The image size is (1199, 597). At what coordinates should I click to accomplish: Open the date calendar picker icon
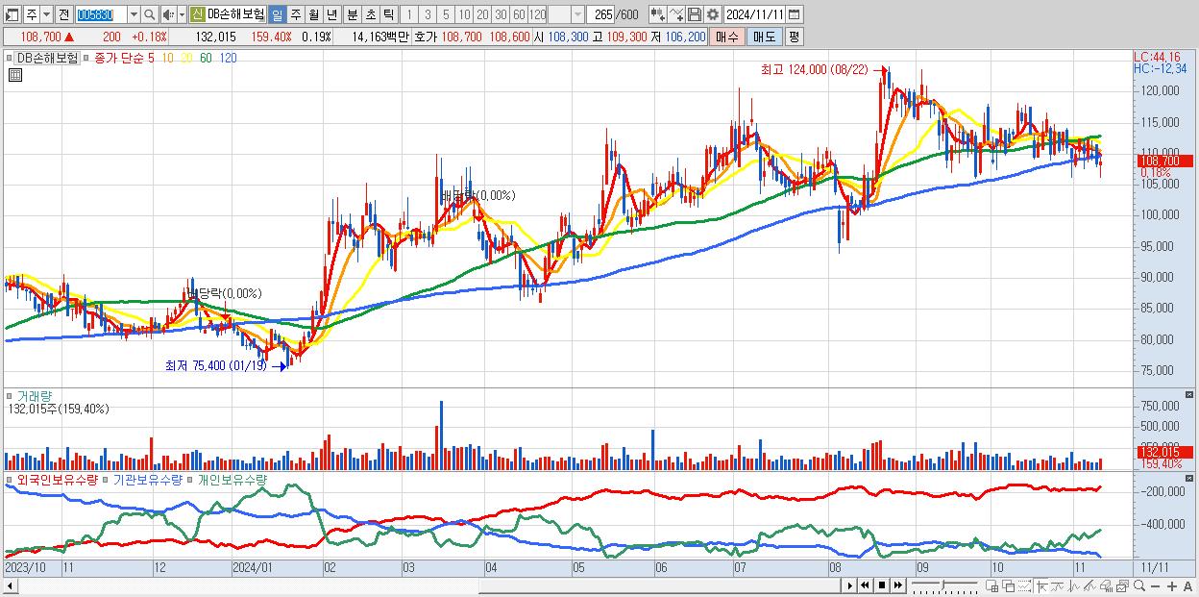(794, 14)
